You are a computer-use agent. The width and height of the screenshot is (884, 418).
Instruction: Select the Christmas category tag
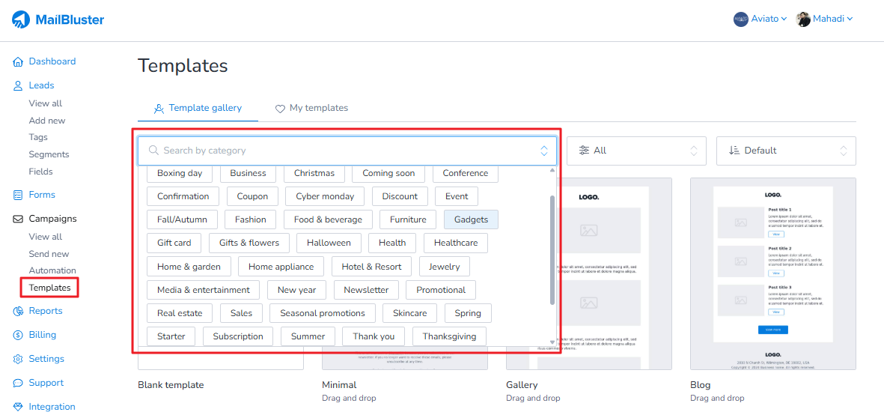point(314,173)
